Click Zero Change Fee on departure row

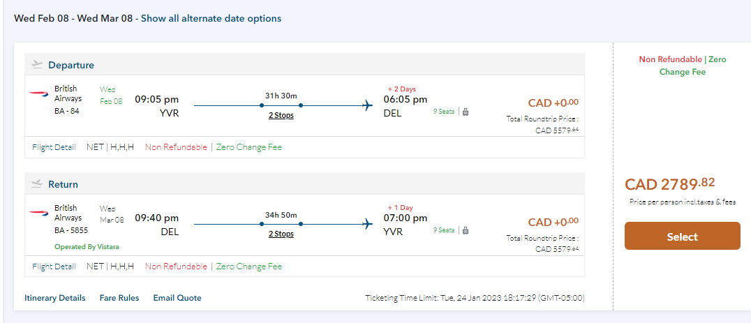click(249, 147)
